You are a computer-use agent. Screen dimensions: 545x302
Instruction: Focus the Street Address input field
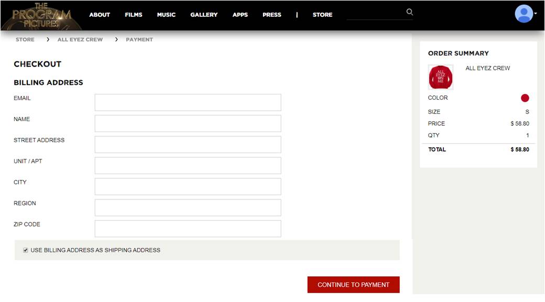point(188,144)
